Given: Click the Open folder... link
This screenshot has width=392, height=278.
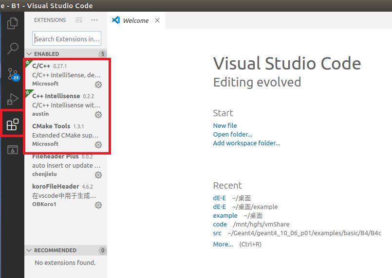Looking at the screenshot, I should pos(232,134).
